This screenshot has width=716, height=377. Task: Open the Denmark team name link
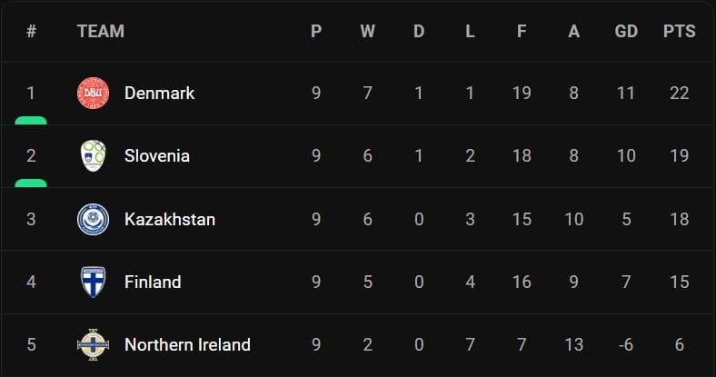[159, 93]
